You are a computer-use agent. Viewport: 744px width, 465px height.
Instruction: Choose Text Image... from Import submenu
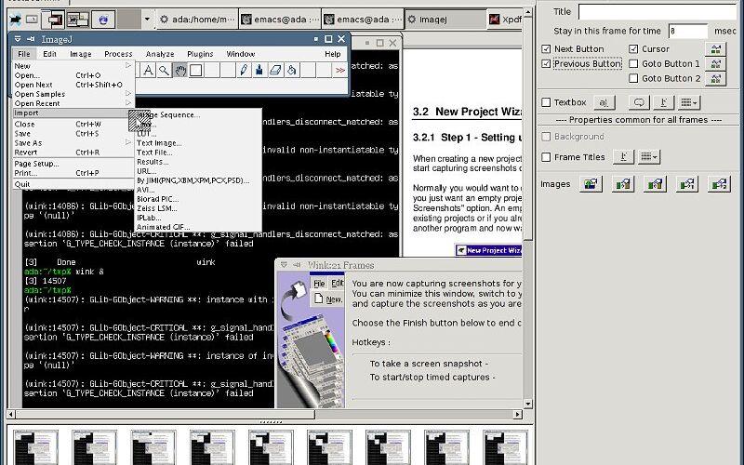click(x=198, y=143)
